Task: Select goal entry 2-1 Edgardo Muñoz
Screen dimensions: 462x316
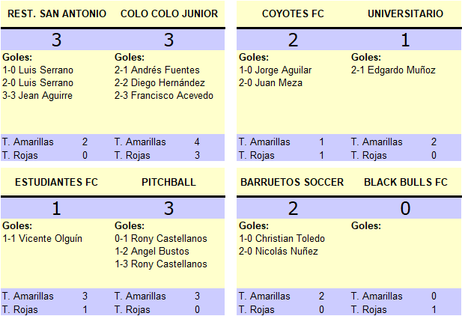Action: click(x=393, y=70)
